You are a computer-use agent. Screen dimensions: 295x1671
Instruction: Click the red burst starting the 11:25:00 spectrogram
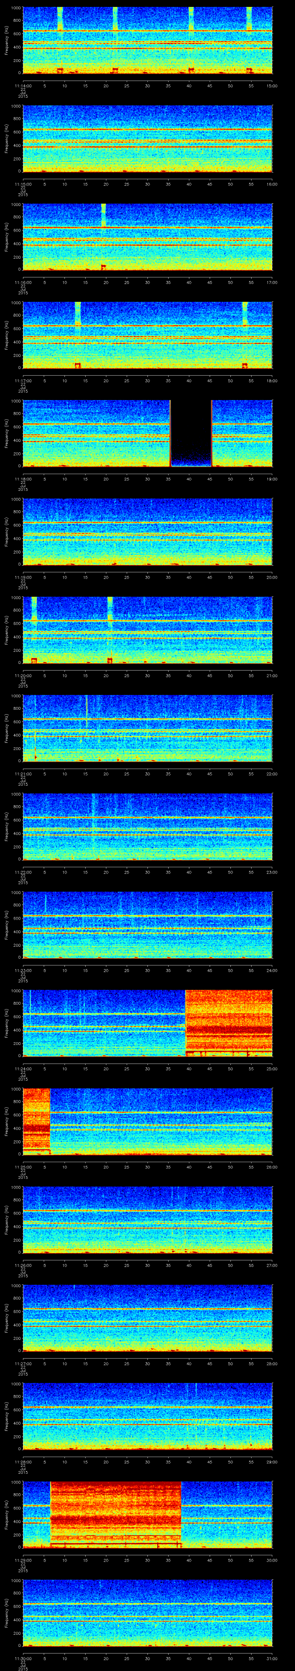point(36,1121)
